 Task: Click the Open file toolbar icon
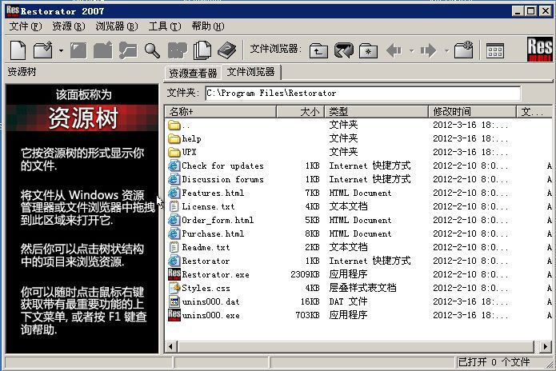(43, 50)
